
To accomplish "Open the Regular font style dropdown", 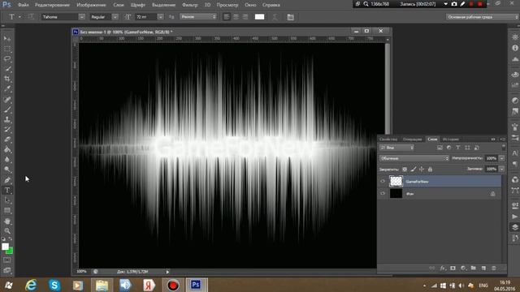I will tap(115, 17).
